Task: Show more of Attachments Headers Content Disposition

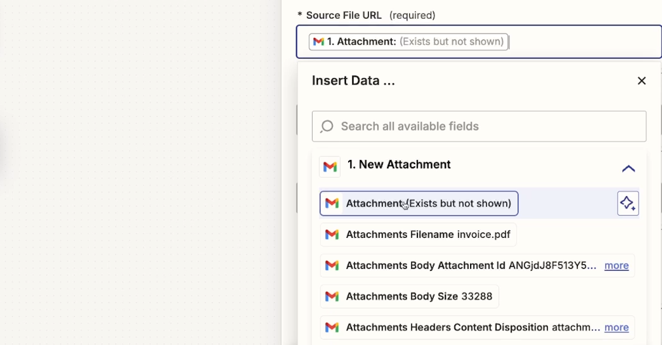Action: pyautogui.click(x=616, y=327)
